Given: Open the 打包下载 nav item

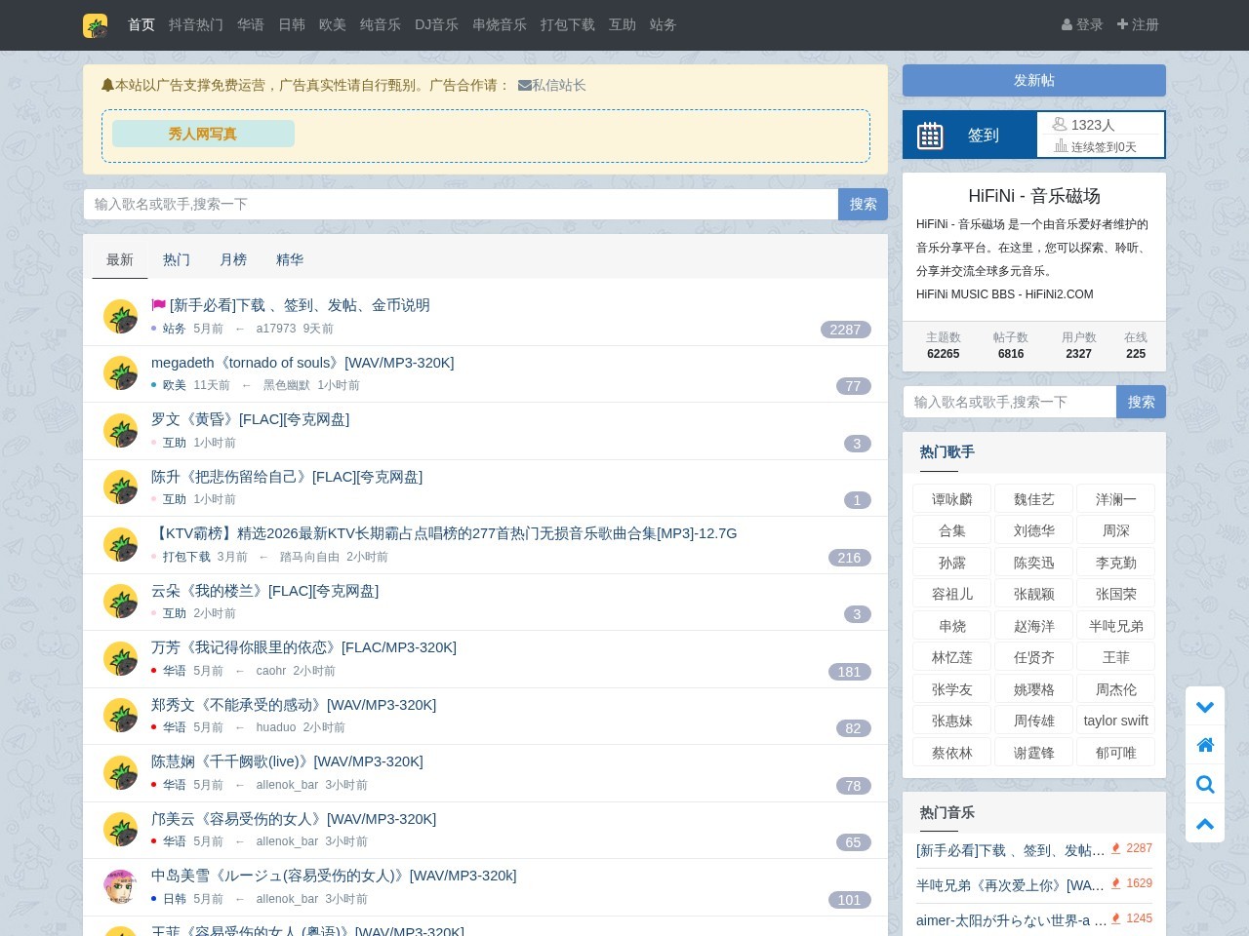Looking at the screenshot, I should point(568,25).
